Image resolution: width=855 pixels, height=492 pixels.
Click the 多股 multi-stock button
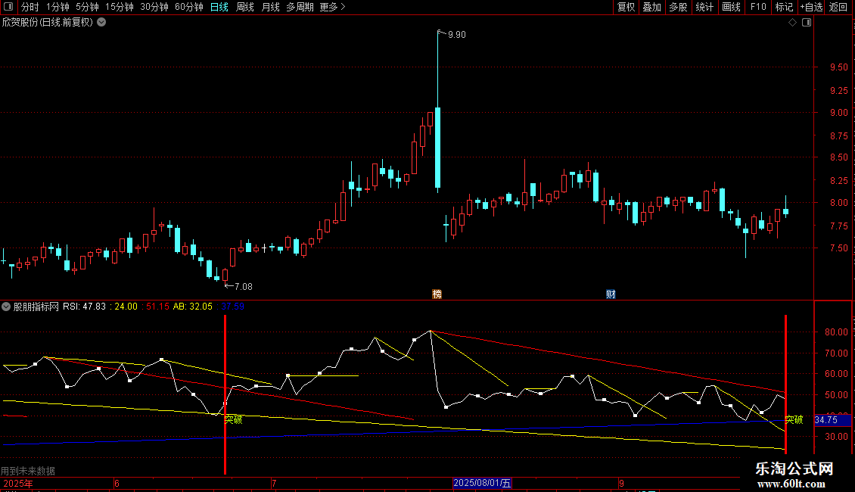[x=678, y=7]
